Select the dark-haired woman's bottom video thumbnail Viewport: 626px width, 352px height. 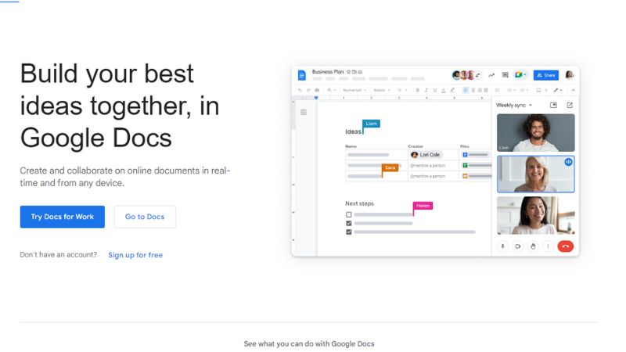(x=536, y=216)
